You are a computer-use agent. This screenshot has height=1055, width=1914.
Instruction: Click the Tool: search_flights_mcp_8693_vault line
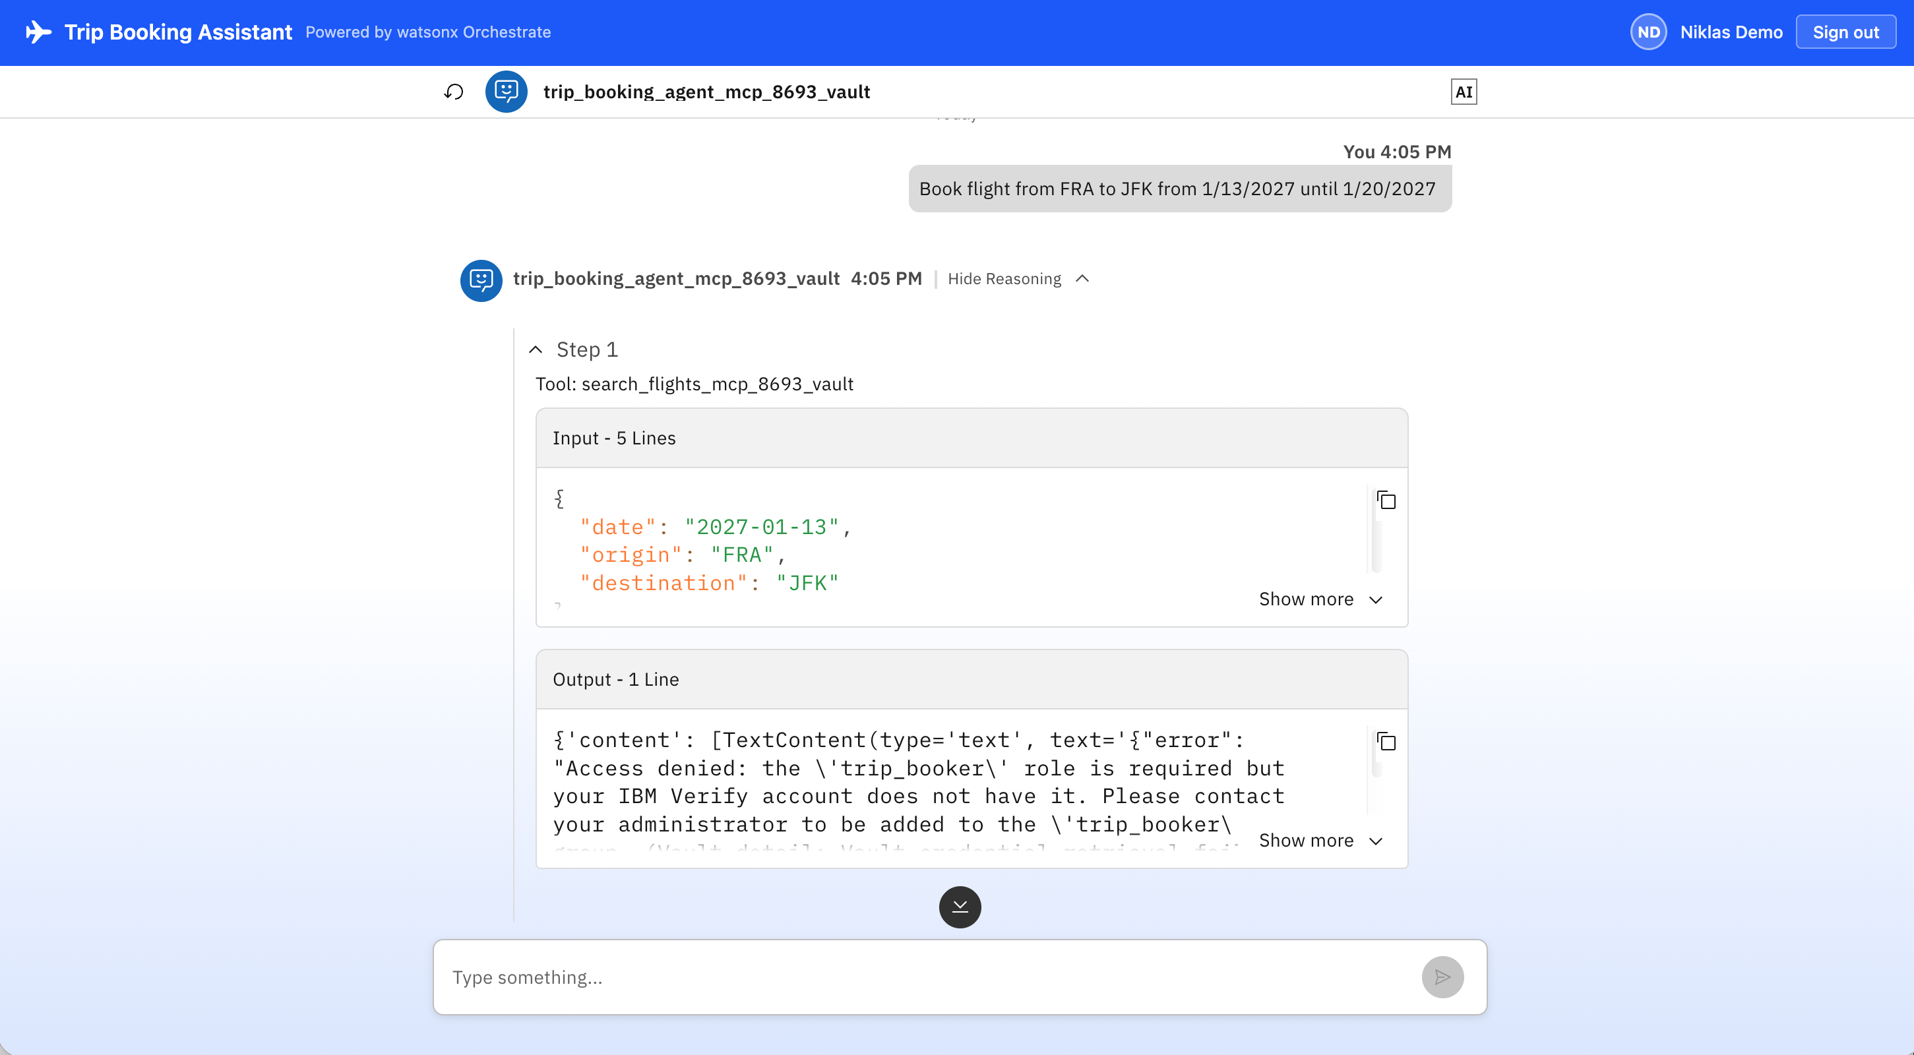pyautogui.click(x=694, y=384)
